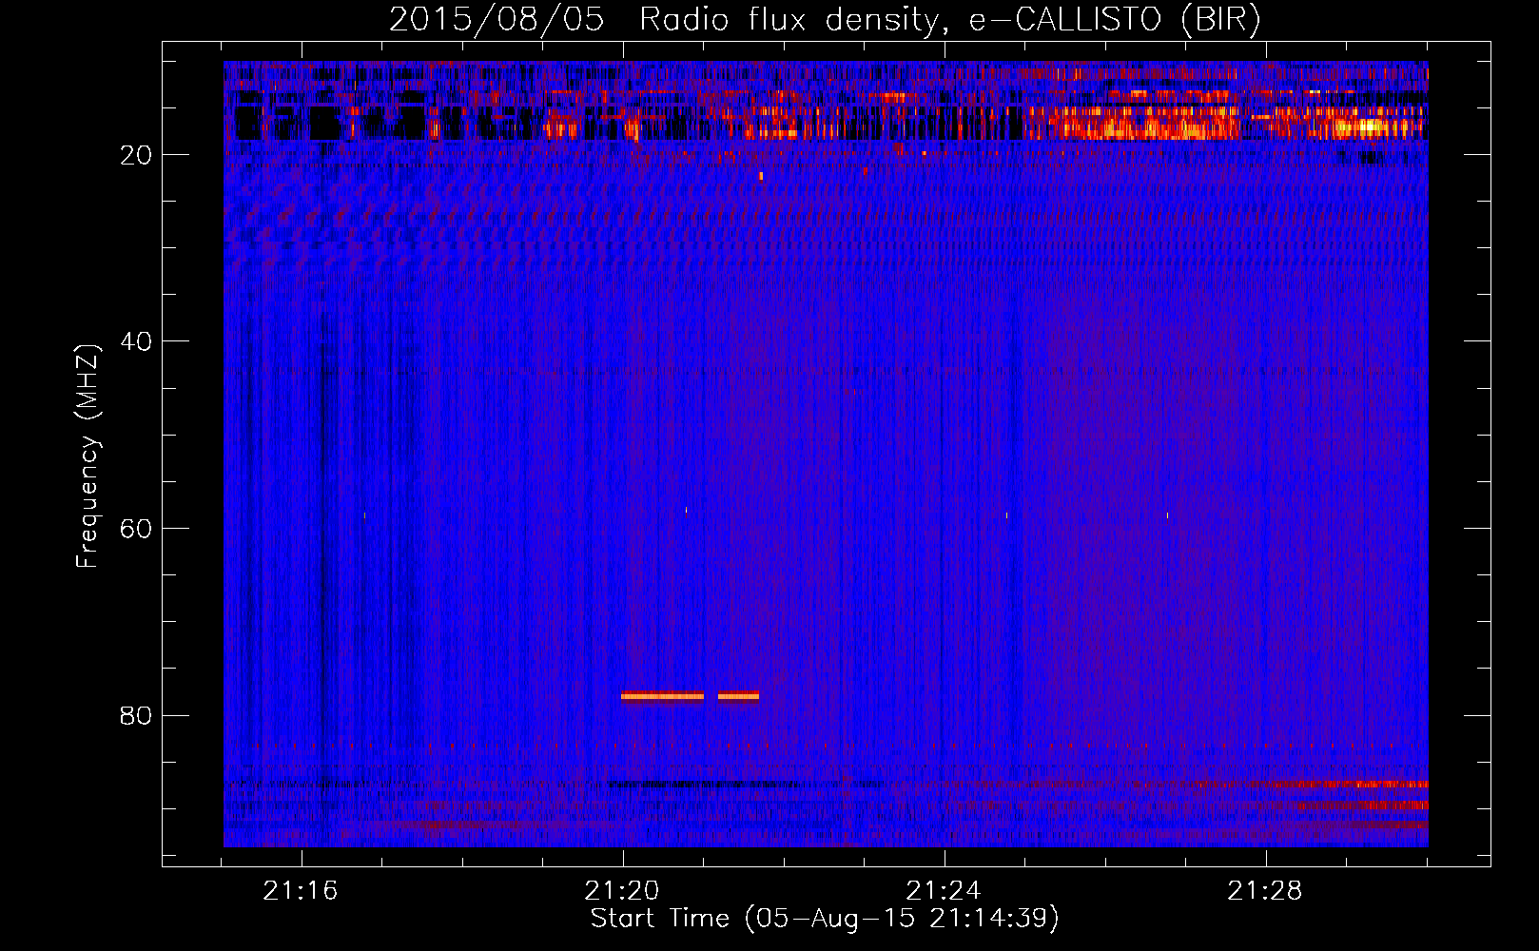The image size is (1539, 951).
Task: Click the plot title "2015/08/05 Radio flux density, e-CALLISTO (BIR)"
Action: click(x=825, y=20)
